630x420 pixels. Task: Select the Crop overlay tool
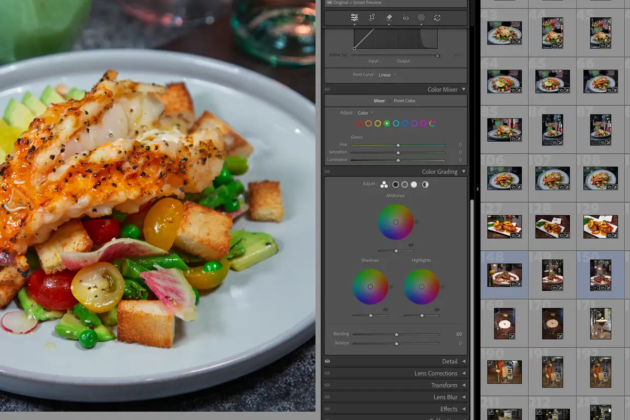pos(372,17)
